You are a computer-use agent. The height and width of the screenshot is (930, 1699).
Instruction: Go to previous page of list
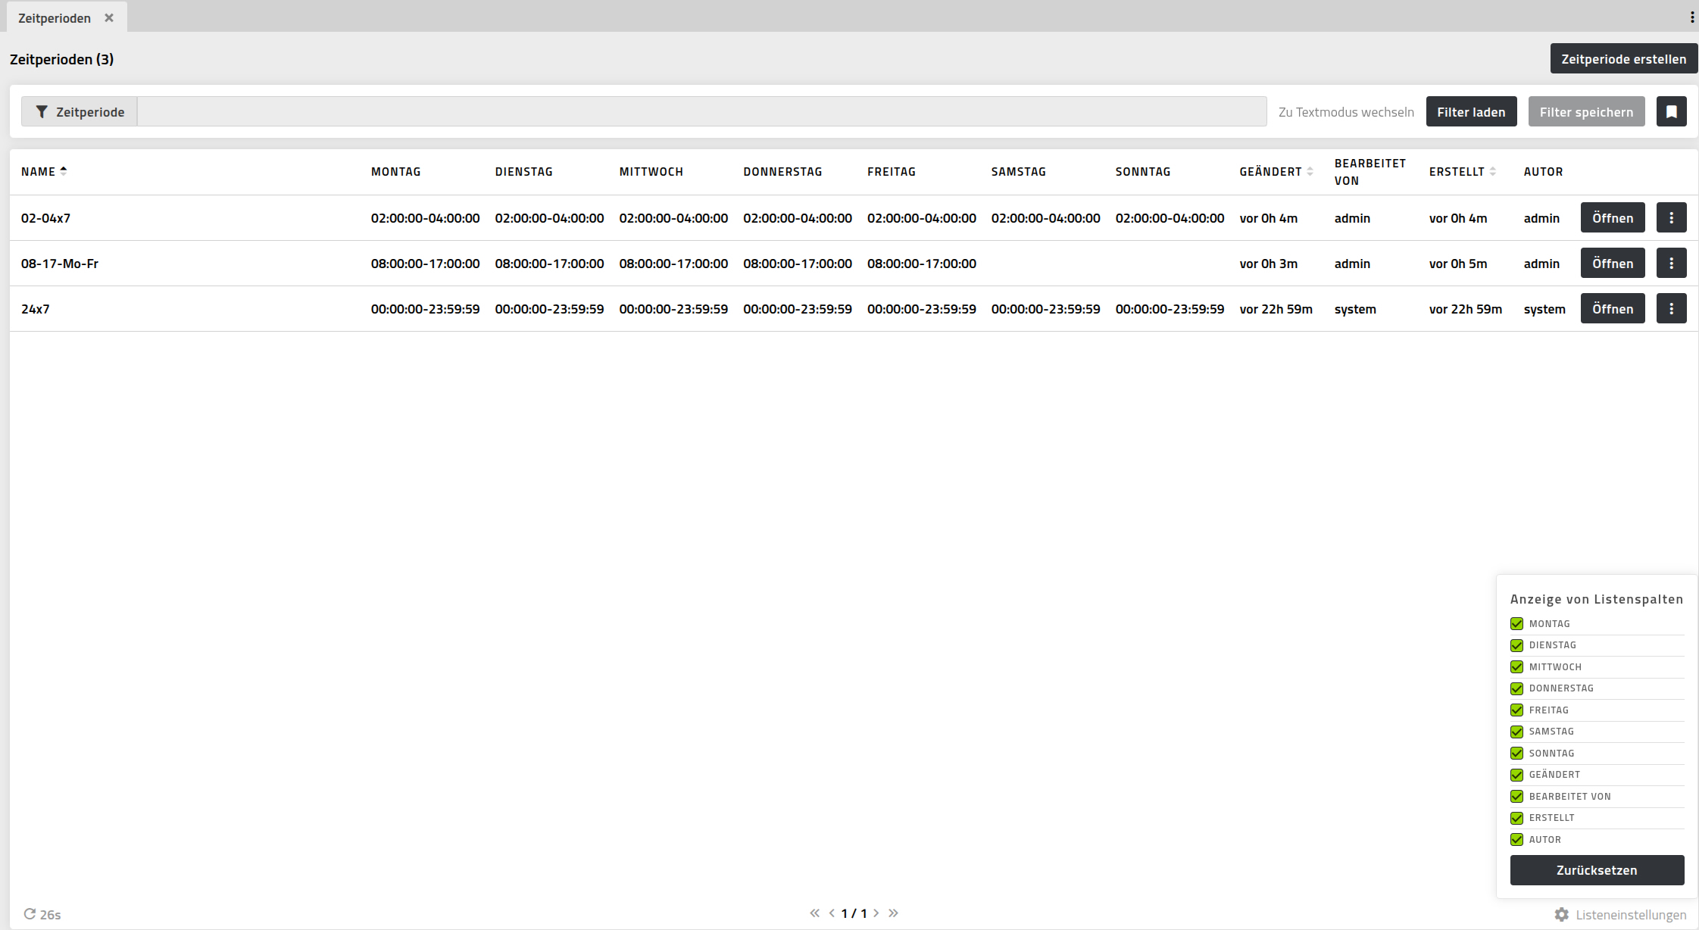click(832, 913)
